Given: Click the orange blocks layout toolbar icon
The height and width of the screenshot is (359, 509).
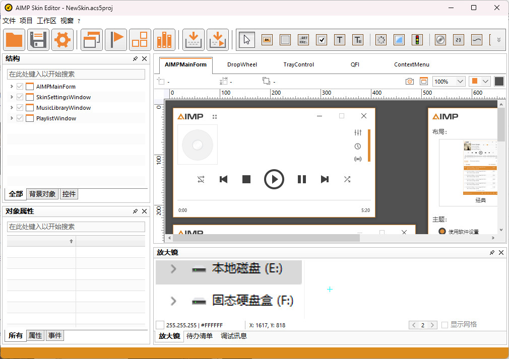Looking at the screenshot, I should (140, 40).
